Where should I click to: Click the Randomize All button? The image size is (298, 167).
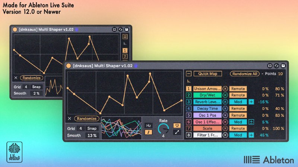[245, 73]
